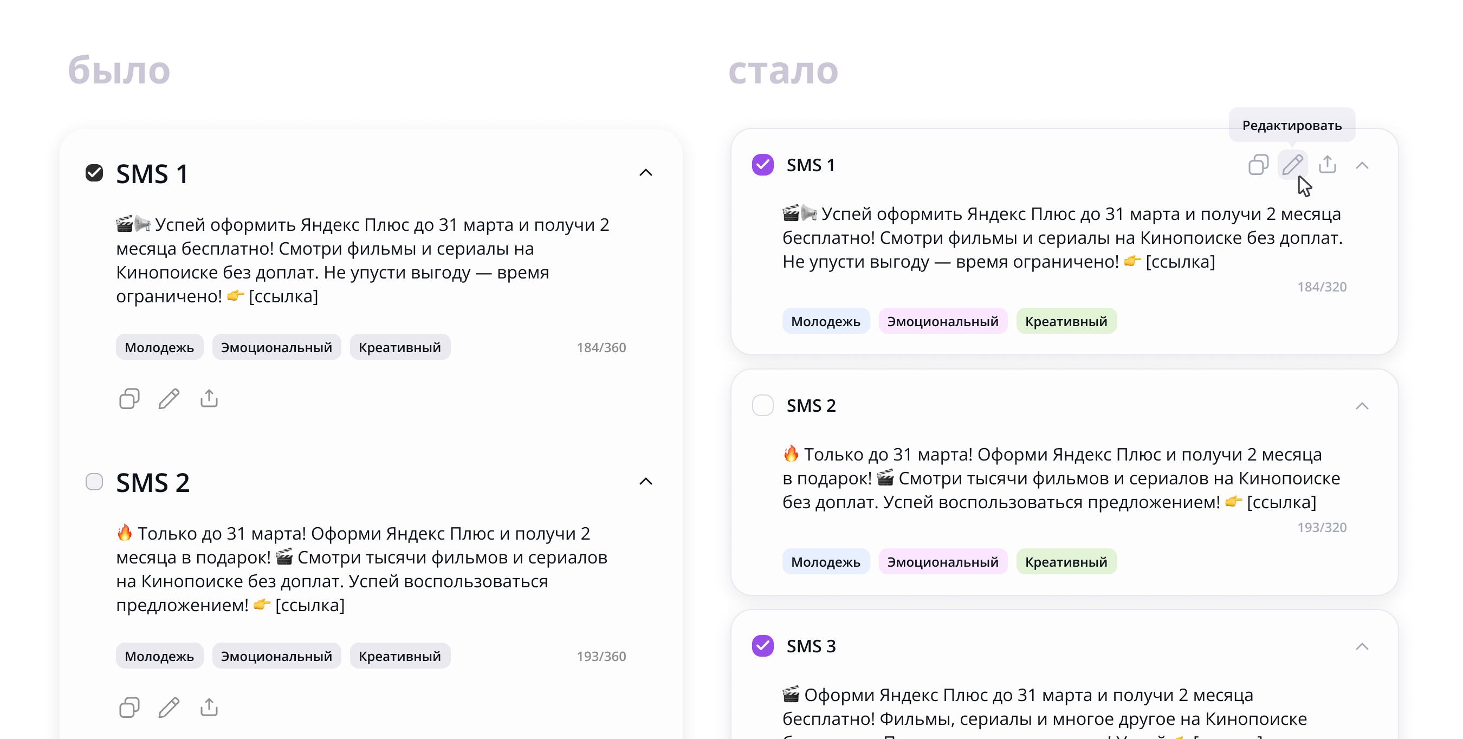Viewport: 1463px width, 739px height.
Task: Click the SMS 3 message text in стало
Action: pos(1045,711)
